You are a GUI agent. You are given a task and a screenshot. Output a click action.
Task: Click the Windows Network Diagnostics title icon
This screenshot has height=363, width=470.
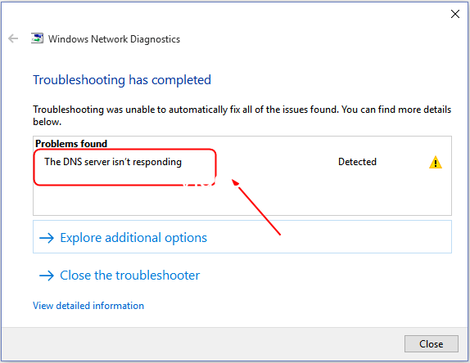[x=37, y=38]
